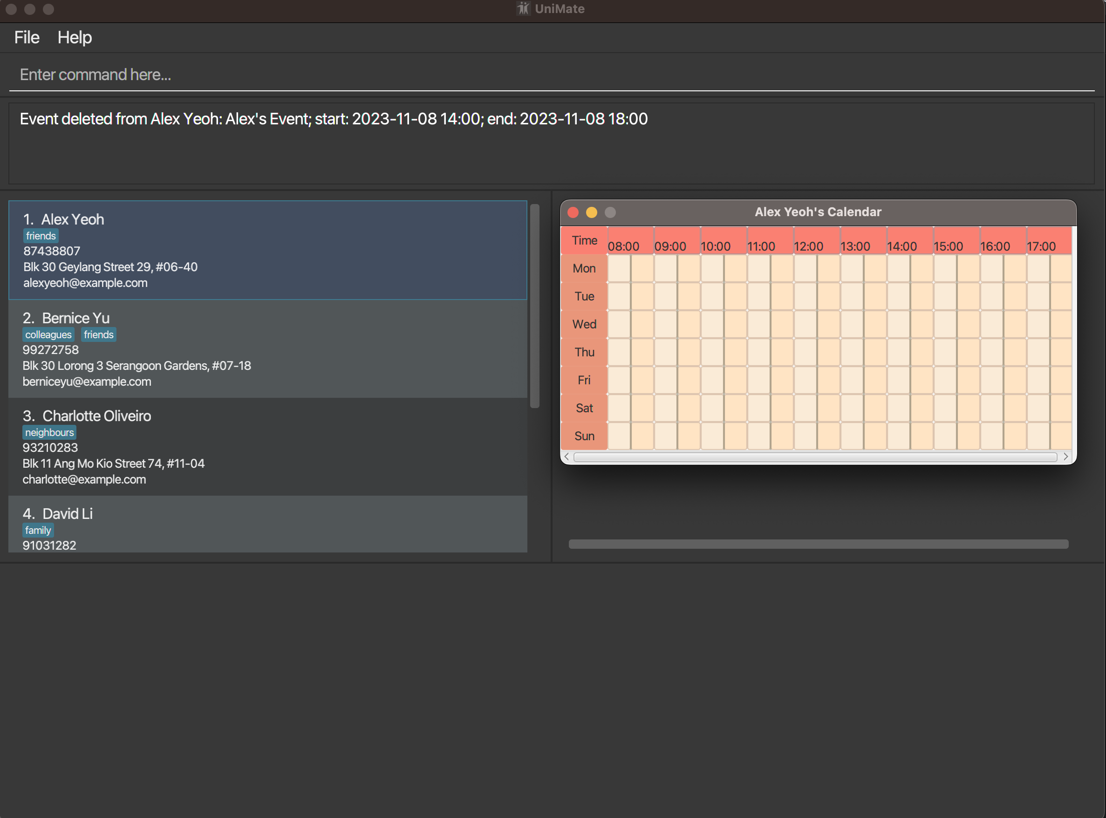Click the 10:00 column header
Screen dimensions: 1106x818
pos(724,241)
